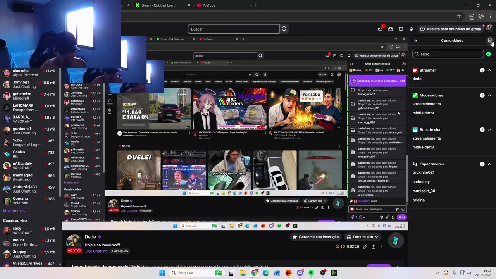
Task: Click the Buscar search field in the top bar
Action: [234, 29]
